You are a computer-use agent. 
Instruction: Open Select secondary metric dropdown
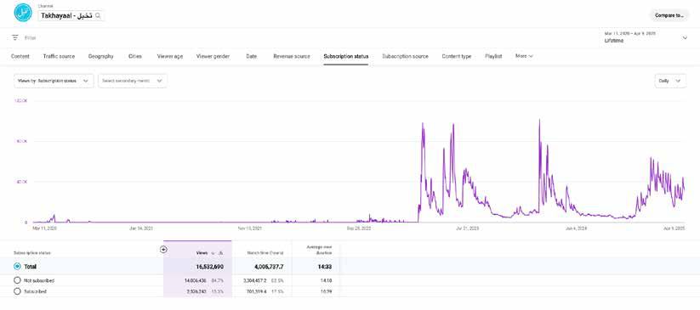[x=133, y=81]
